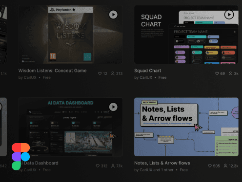
Task: Click the 312 likes count
Action: [104, 166]
